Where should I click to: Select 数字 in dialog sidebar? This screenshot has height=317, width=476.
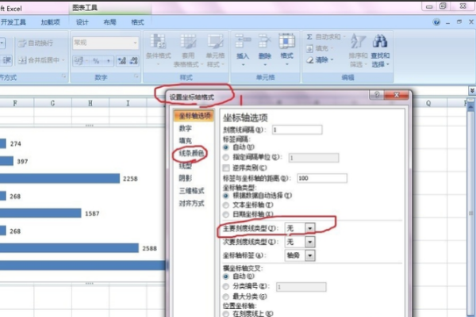pyautogui.click(x=186, y=128)
